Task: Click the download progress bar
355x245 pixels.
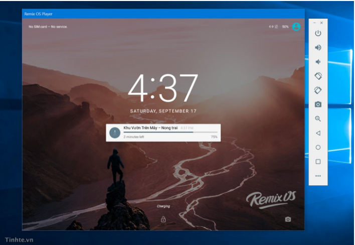Action: [x=170, y=132]
